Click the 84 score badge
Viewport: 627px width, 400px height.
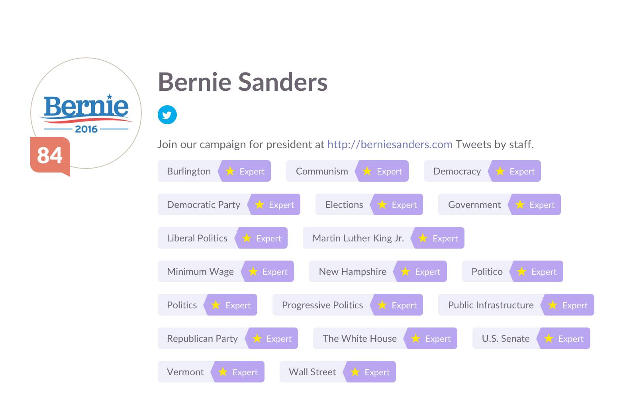click(50, 155)
